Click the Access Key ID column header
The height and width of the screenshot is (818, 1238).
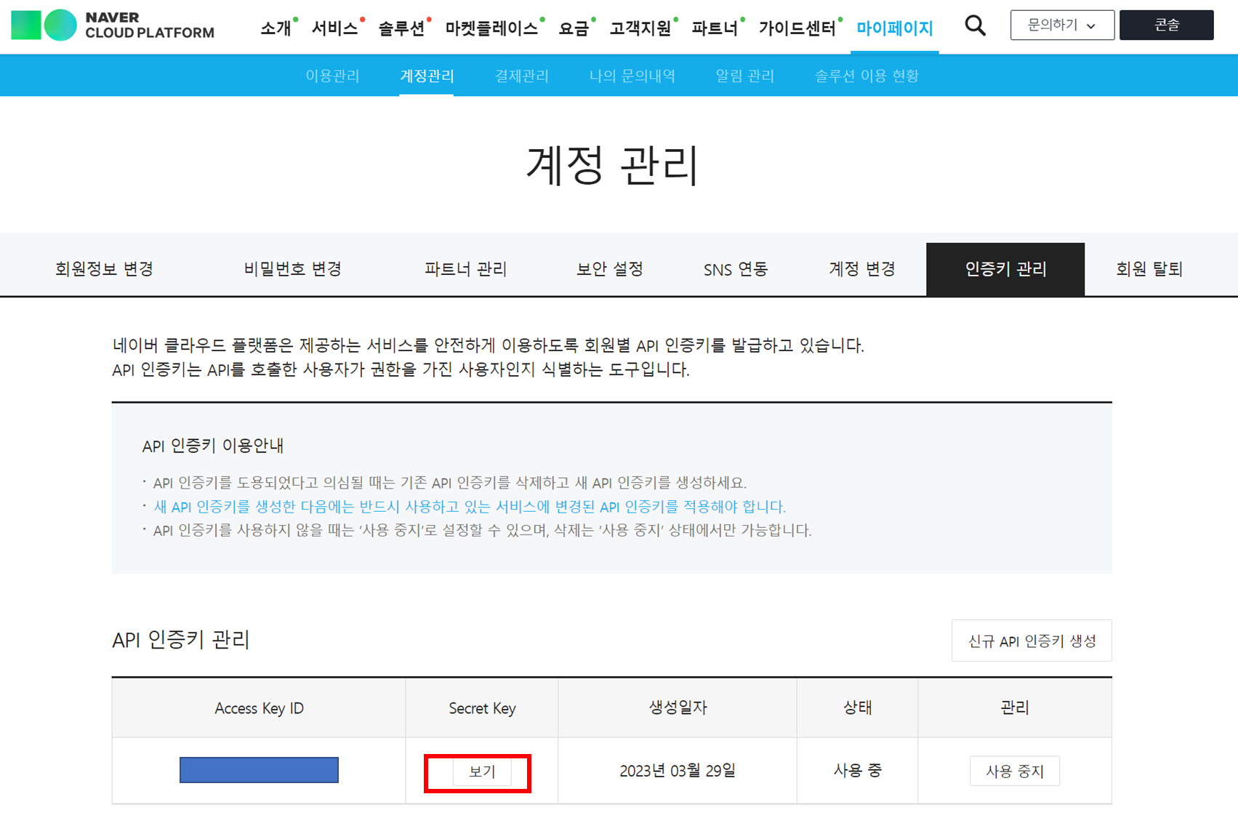tap(259, 708)
